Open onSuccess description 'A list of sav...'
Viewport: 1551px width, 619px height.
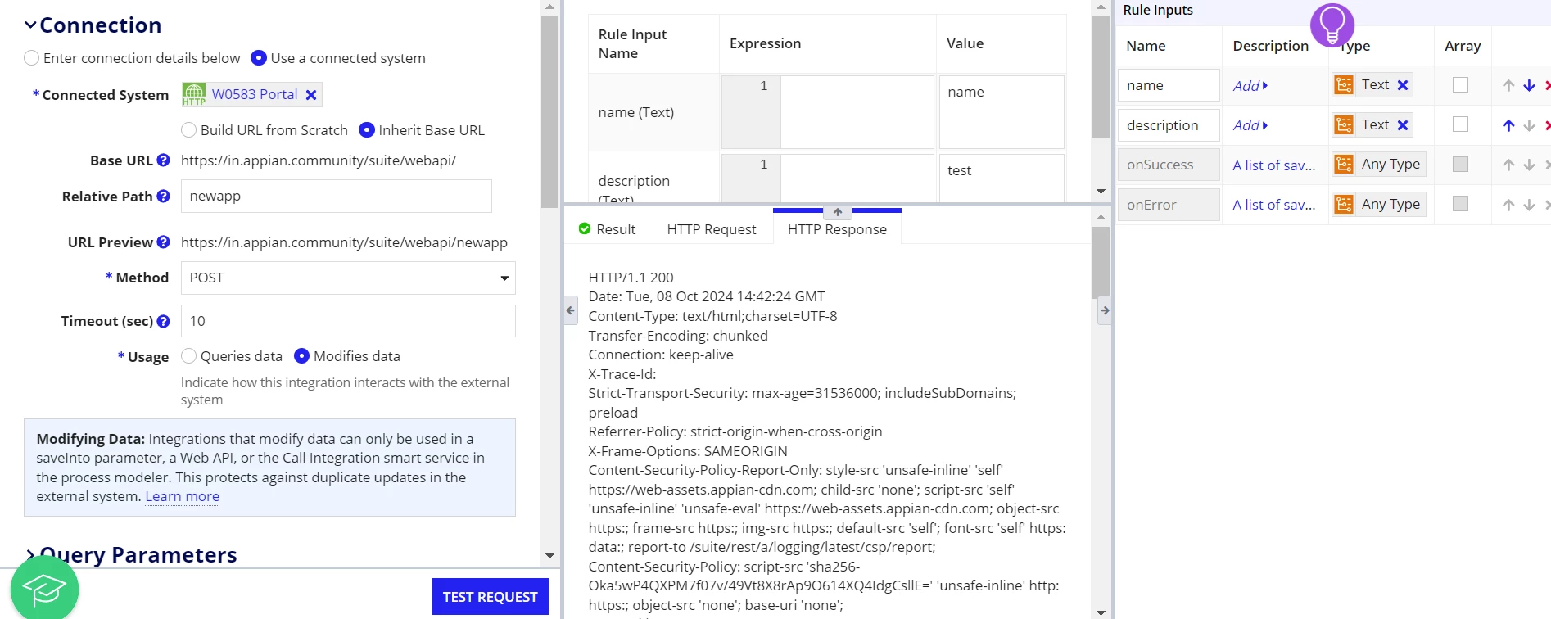[x=1273, y=165]
